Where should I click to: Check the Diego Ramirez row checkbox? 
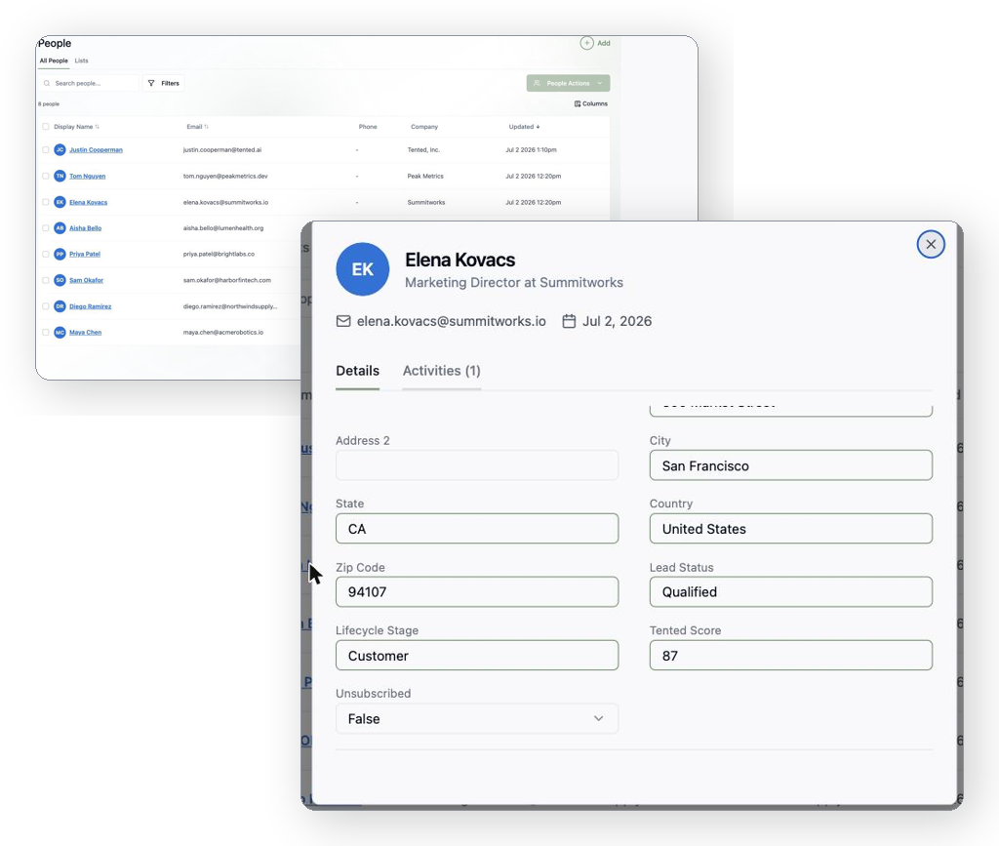pos(45,306)
